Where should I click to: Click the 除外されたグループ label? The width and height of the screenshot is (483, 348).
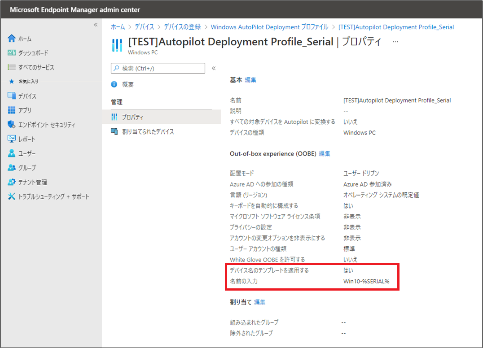pyautogui.click(x=251, y=333)
